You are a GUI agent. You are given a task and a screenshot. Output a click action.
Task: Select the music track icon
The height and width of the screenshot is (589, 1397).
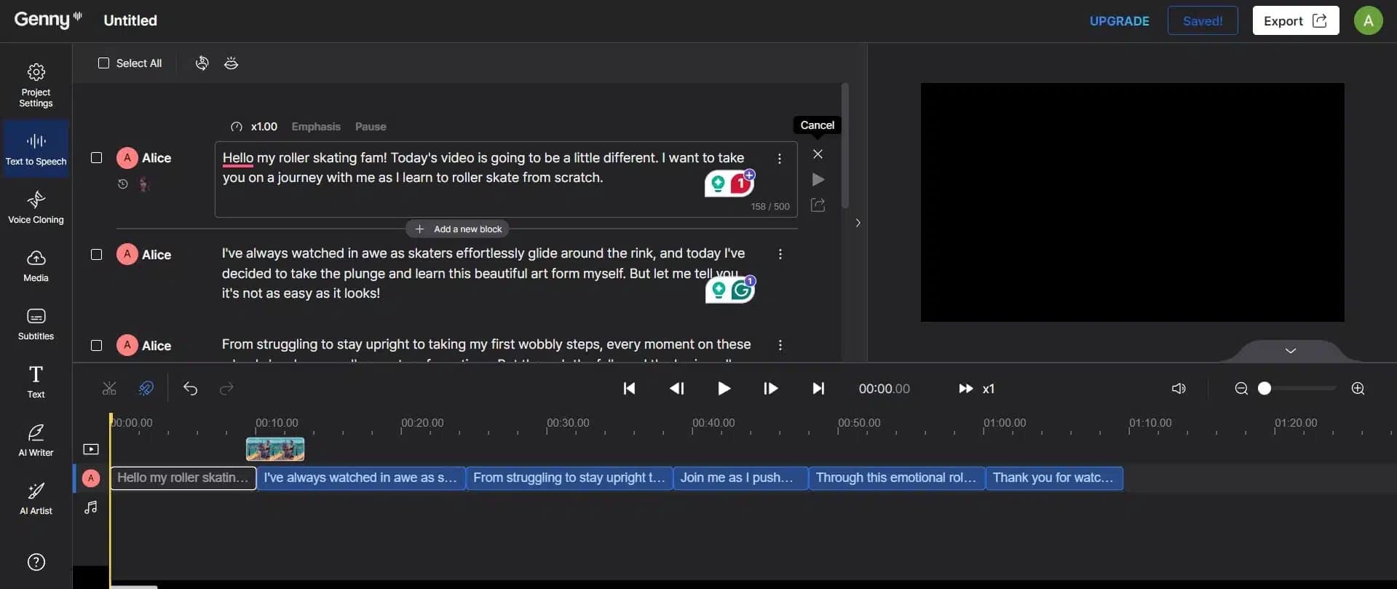tap(90, 507)
